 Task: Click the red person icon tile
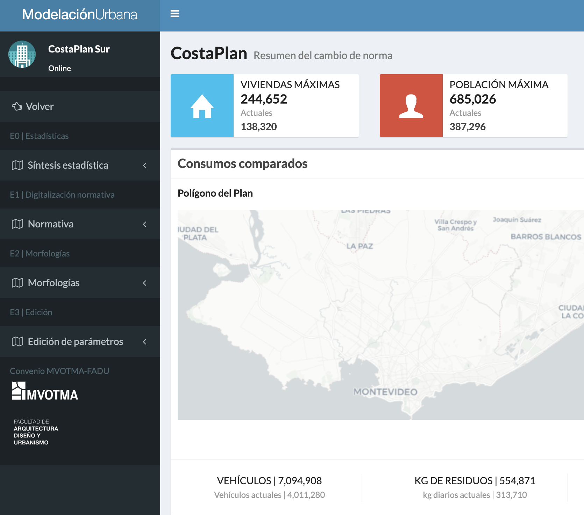[x=411, y=106]
